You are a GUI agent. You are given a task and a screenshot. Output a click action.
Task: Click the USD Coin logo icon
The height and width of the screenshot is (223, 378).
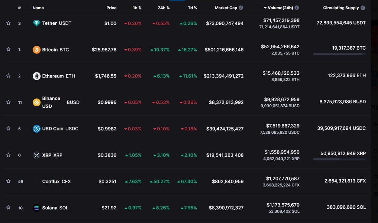[36, 129]
